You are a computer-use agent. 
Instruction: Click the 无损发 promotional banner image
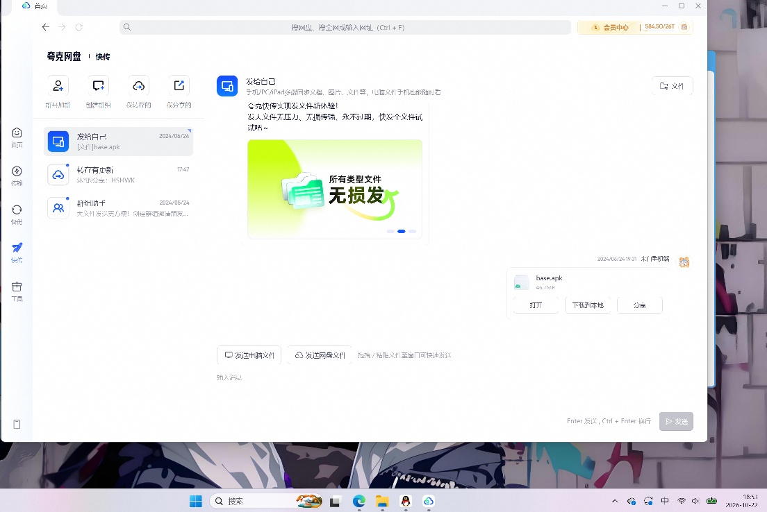coord(335,189)
